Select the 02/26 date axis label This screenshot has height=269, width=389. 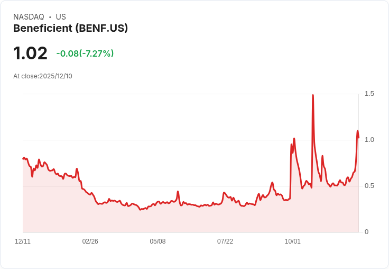pyautogui.click(x=90, y=241)
